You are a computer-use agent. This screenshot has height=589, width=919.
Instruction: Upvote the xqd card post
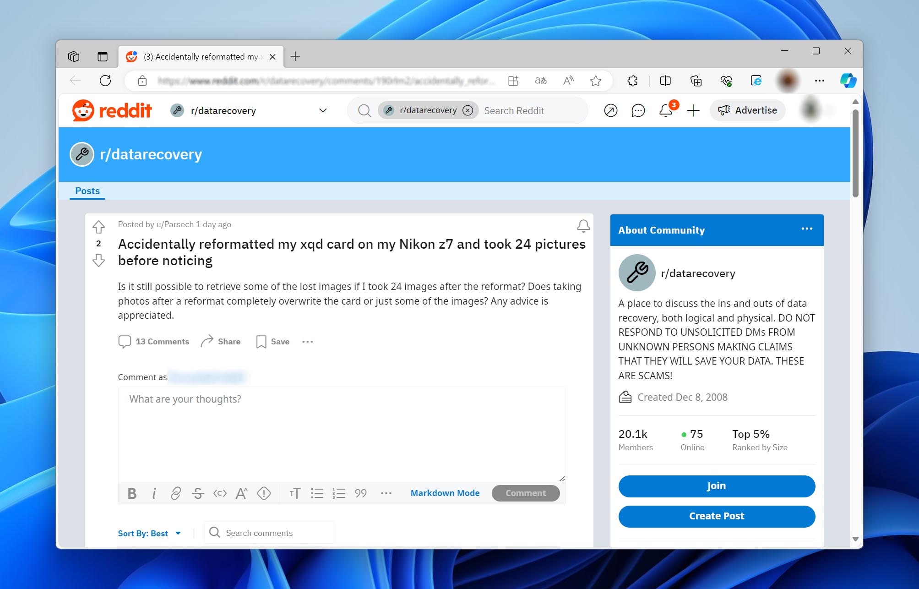[98, 227]
